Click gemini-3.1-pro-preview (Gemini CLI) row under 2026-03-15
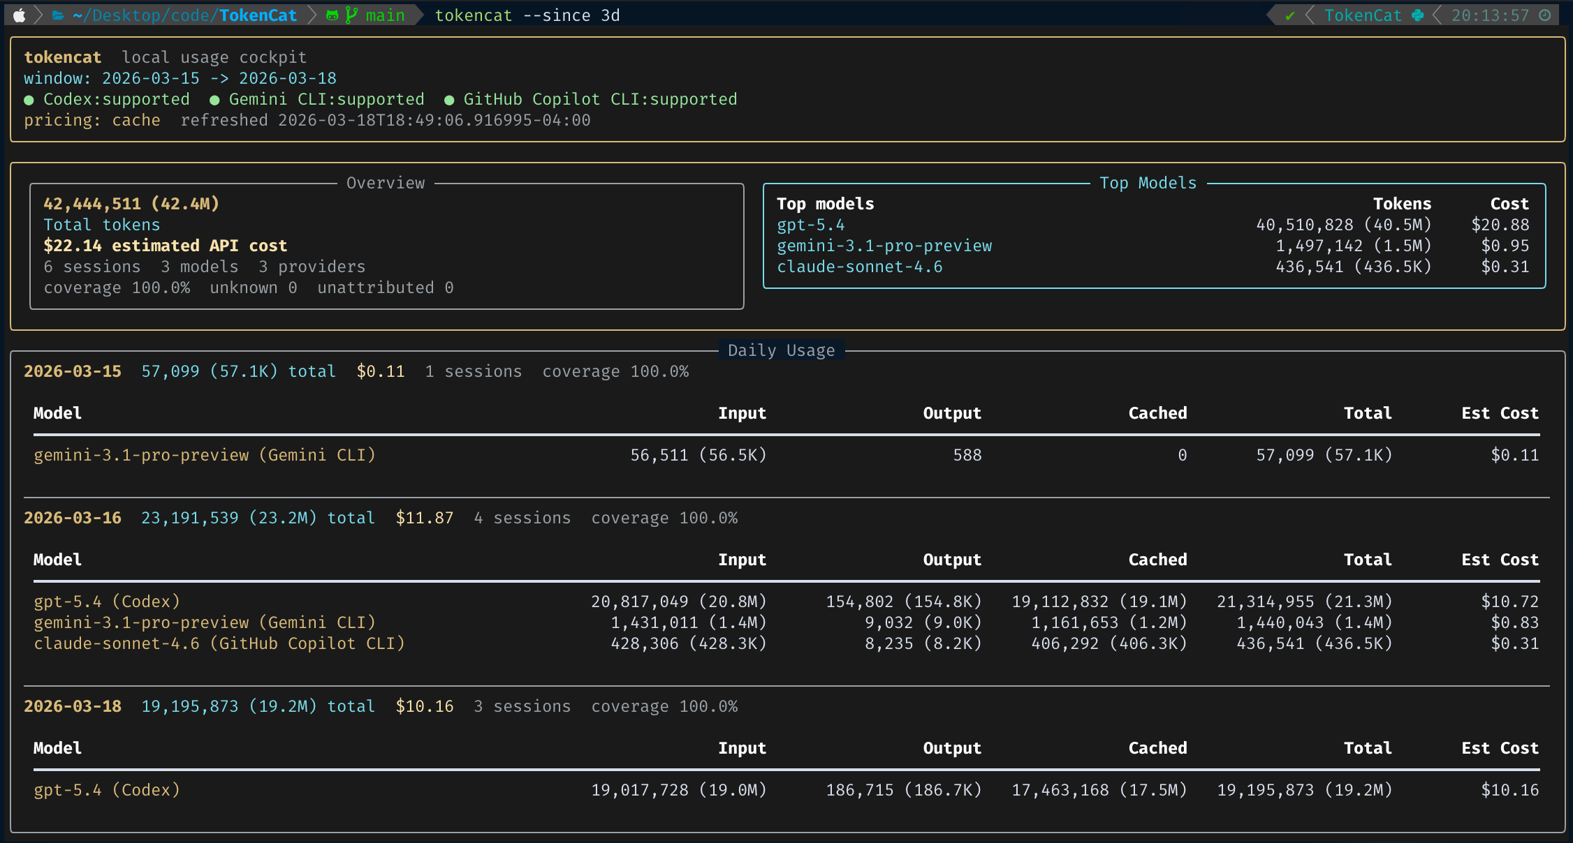Image resolution: width=1573 pixels, height=843 pixels. coord(786,455)
